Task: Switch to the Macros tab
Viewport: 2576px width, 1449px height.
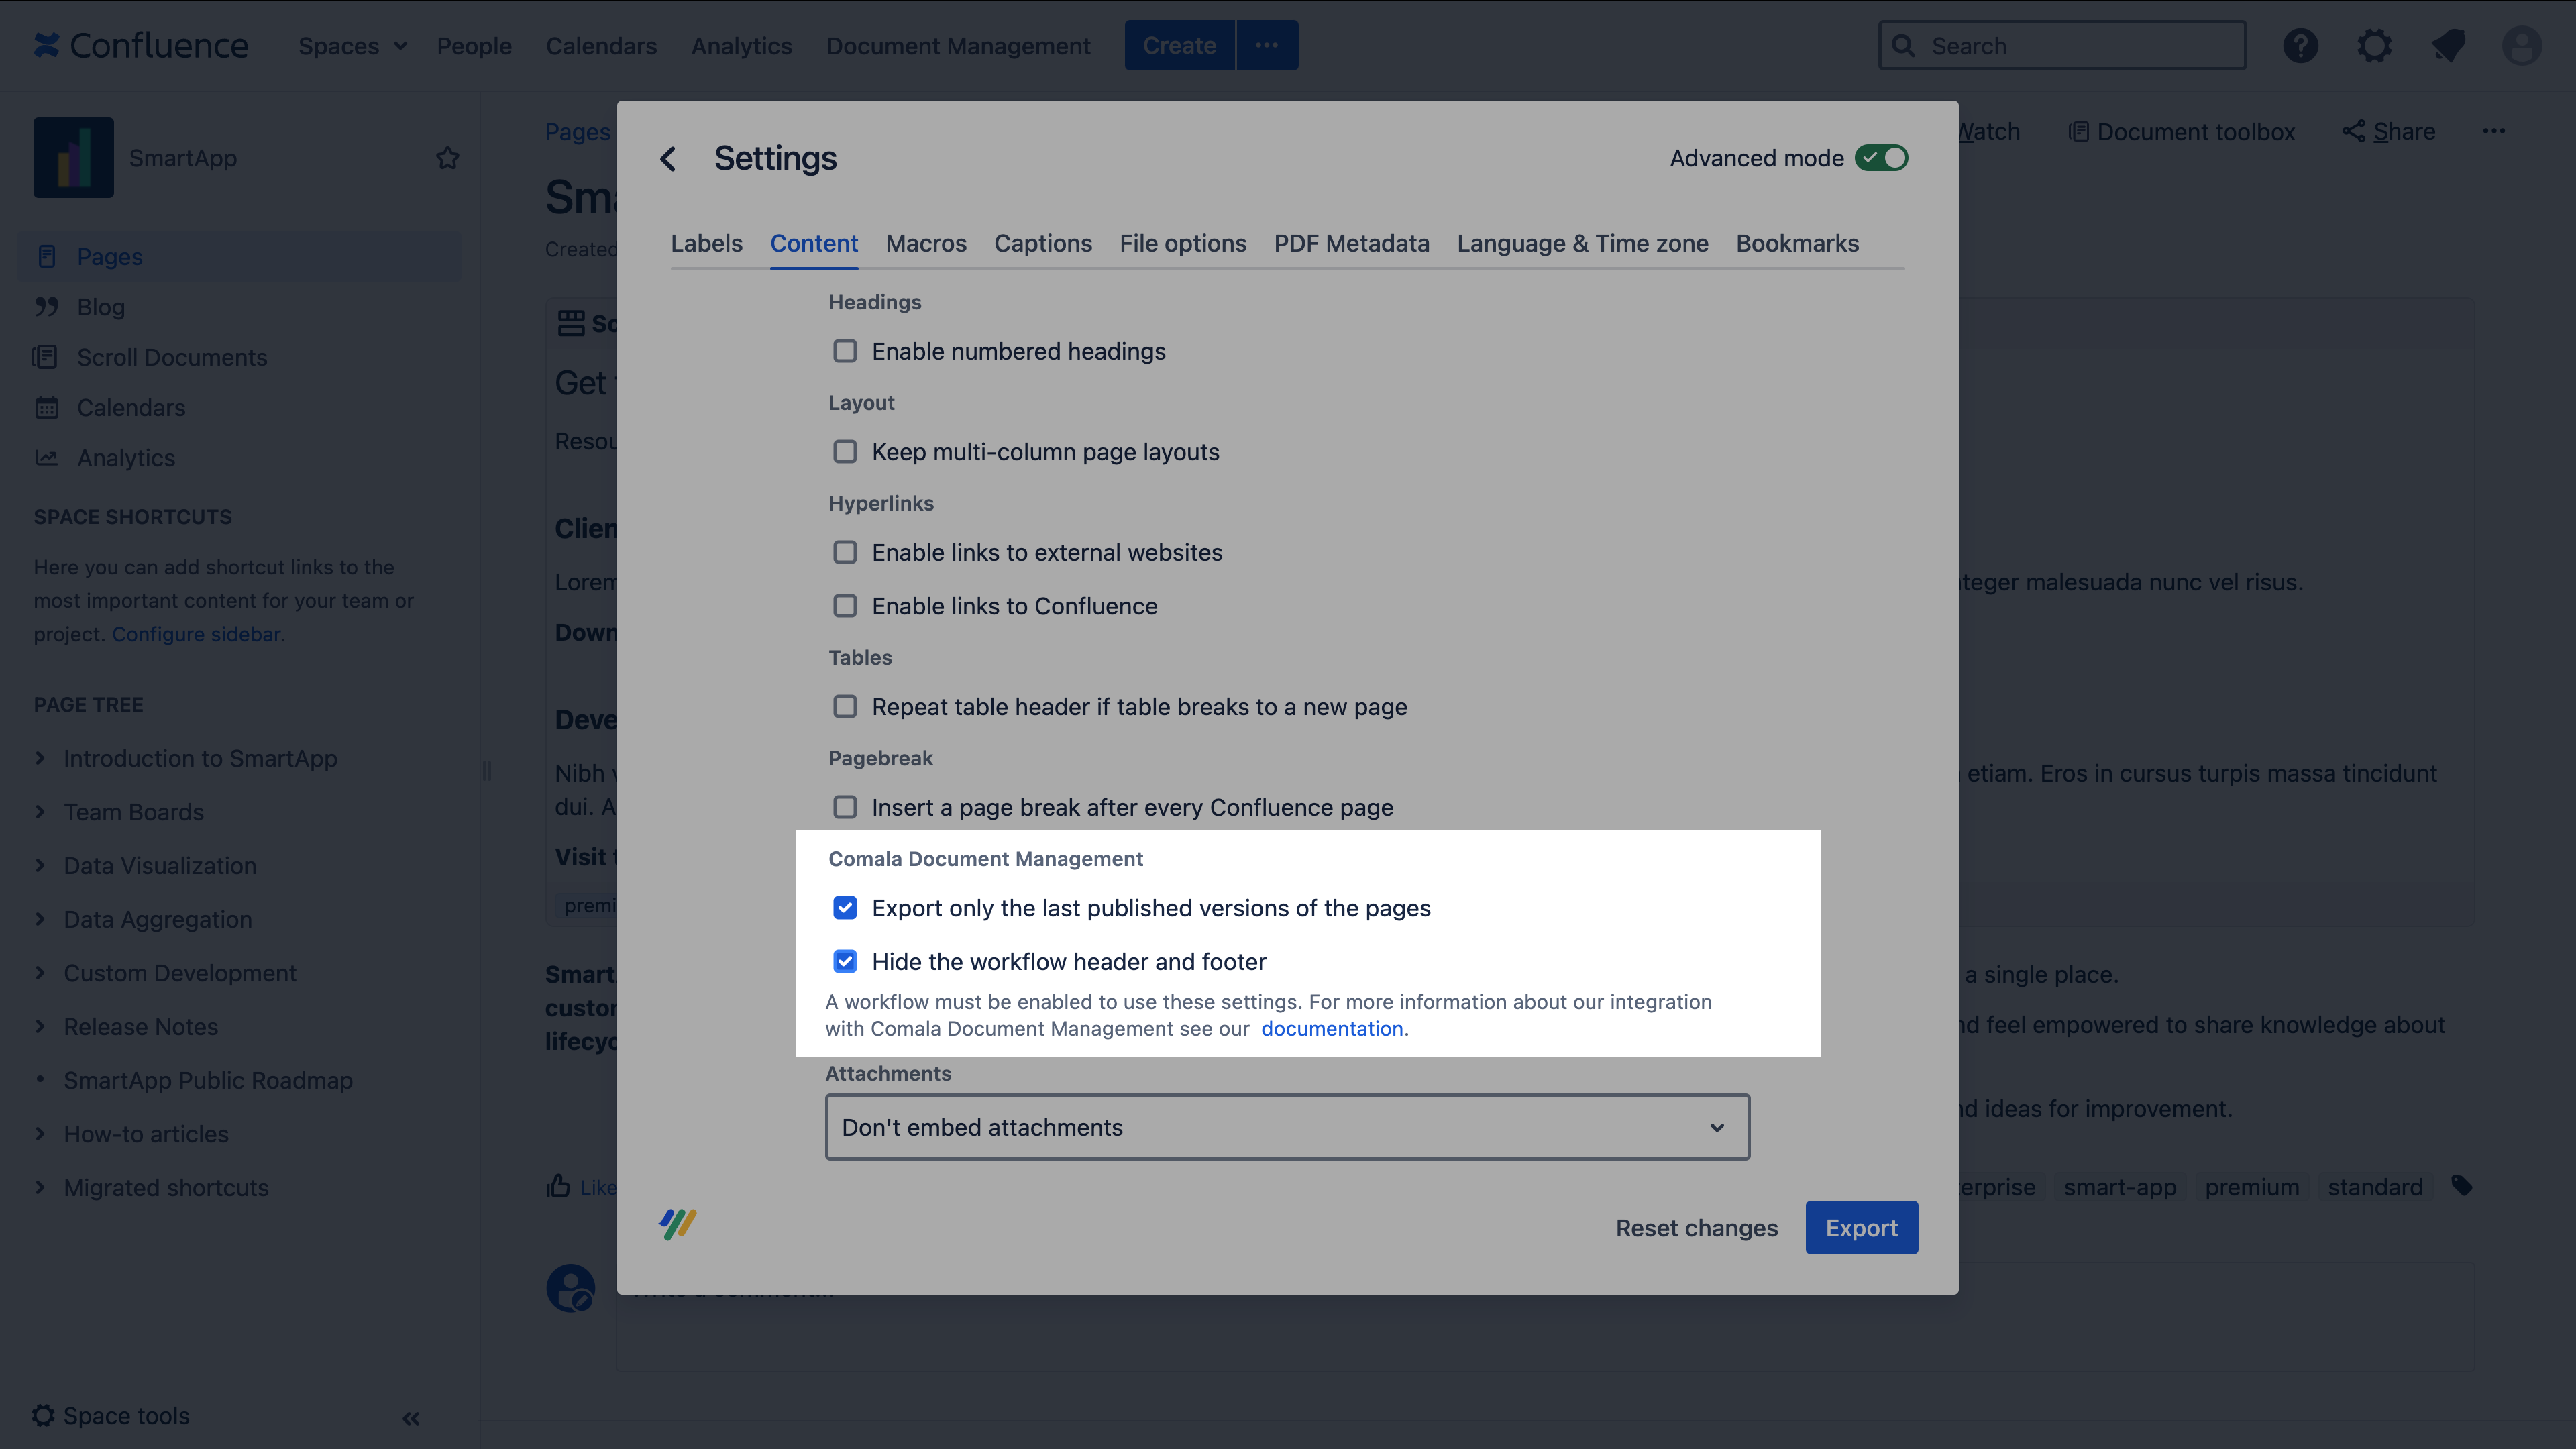Action: point(925,243)
